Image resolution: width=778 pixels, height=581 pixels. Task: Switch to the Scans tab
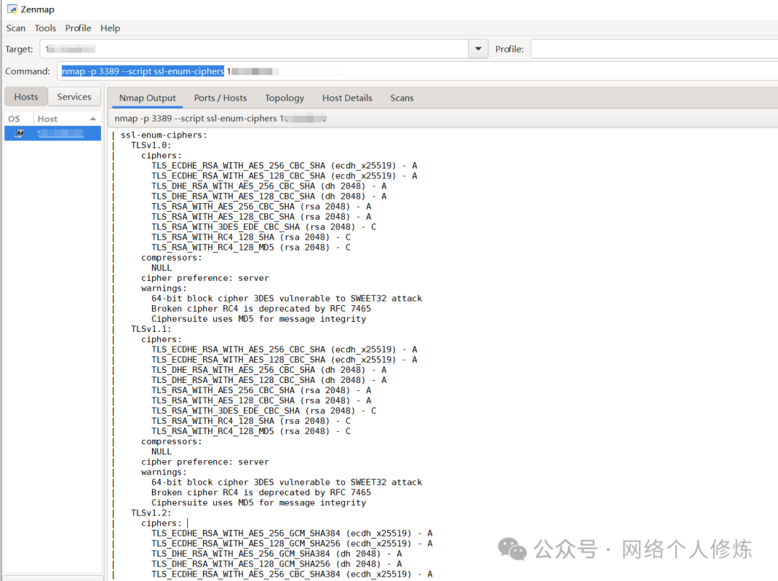[x=402, y=98]
